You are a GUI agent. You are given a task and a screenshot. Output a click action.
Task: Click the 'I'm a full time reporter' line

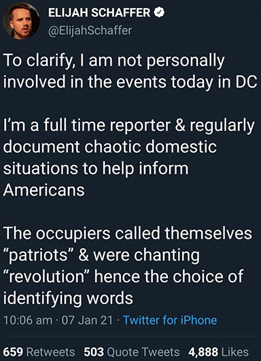pos(129,126)
